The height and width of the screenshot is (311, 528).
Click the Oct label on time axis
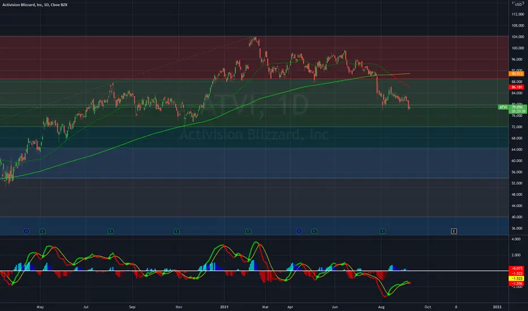(428, 307)
